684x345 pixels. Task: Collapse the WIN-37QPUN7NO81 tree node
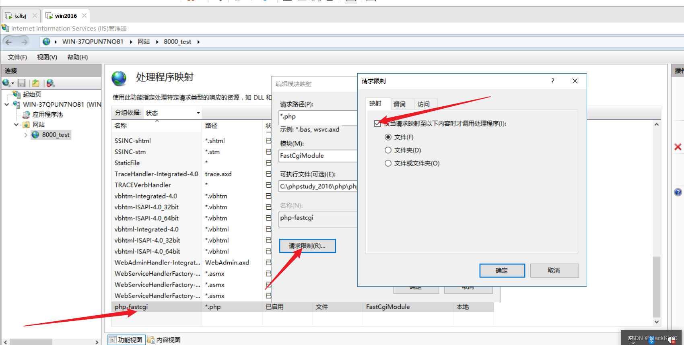(7, 104)
